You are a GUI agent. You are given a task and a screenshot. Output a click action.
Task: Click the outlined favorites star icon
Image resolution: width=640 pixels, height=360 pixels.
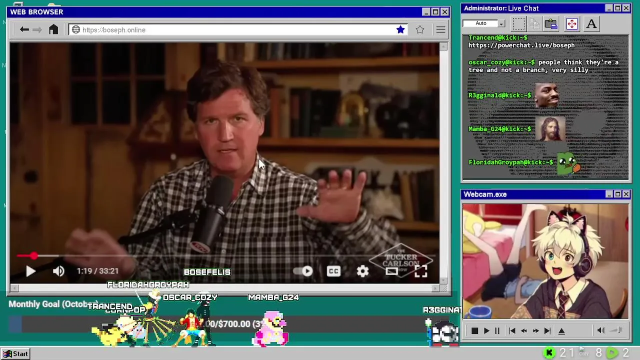420,30
